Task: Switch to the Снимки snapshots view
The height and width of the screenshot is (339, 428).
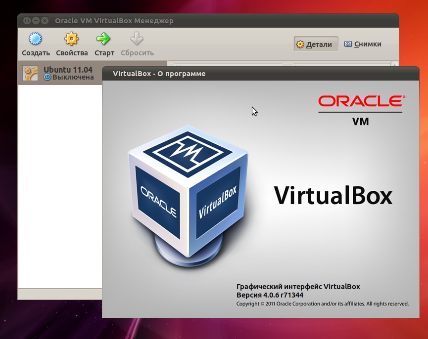Action: [x=363, y=44]
